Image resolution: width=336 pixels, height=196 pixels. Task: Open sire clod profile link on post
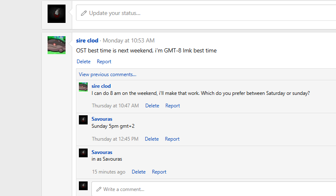(87, 40)
